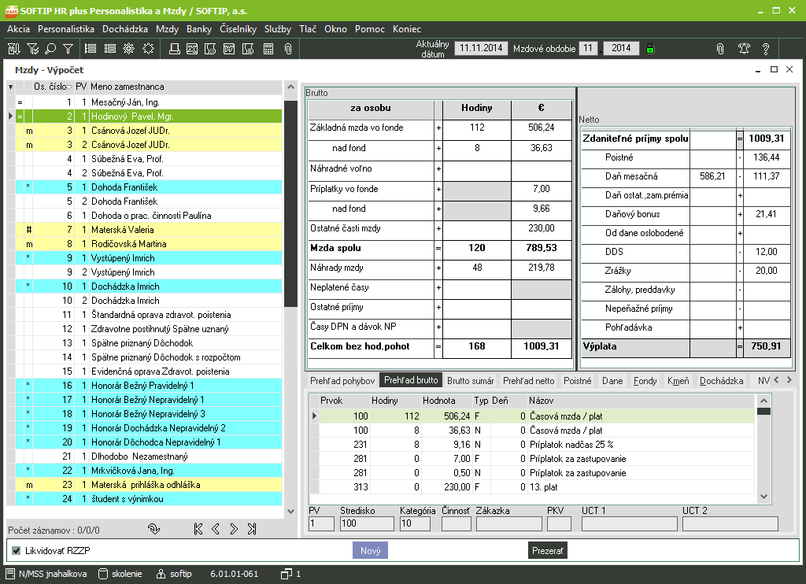Open the calculator tool icon
The image size is (806, 584).
coord(268,49)
